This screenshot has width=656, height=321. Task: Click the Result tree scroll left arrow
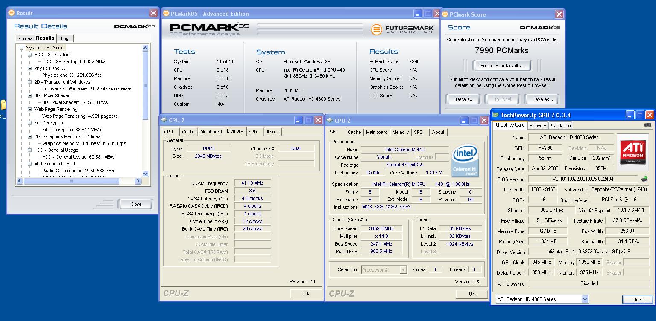(19, 181)
